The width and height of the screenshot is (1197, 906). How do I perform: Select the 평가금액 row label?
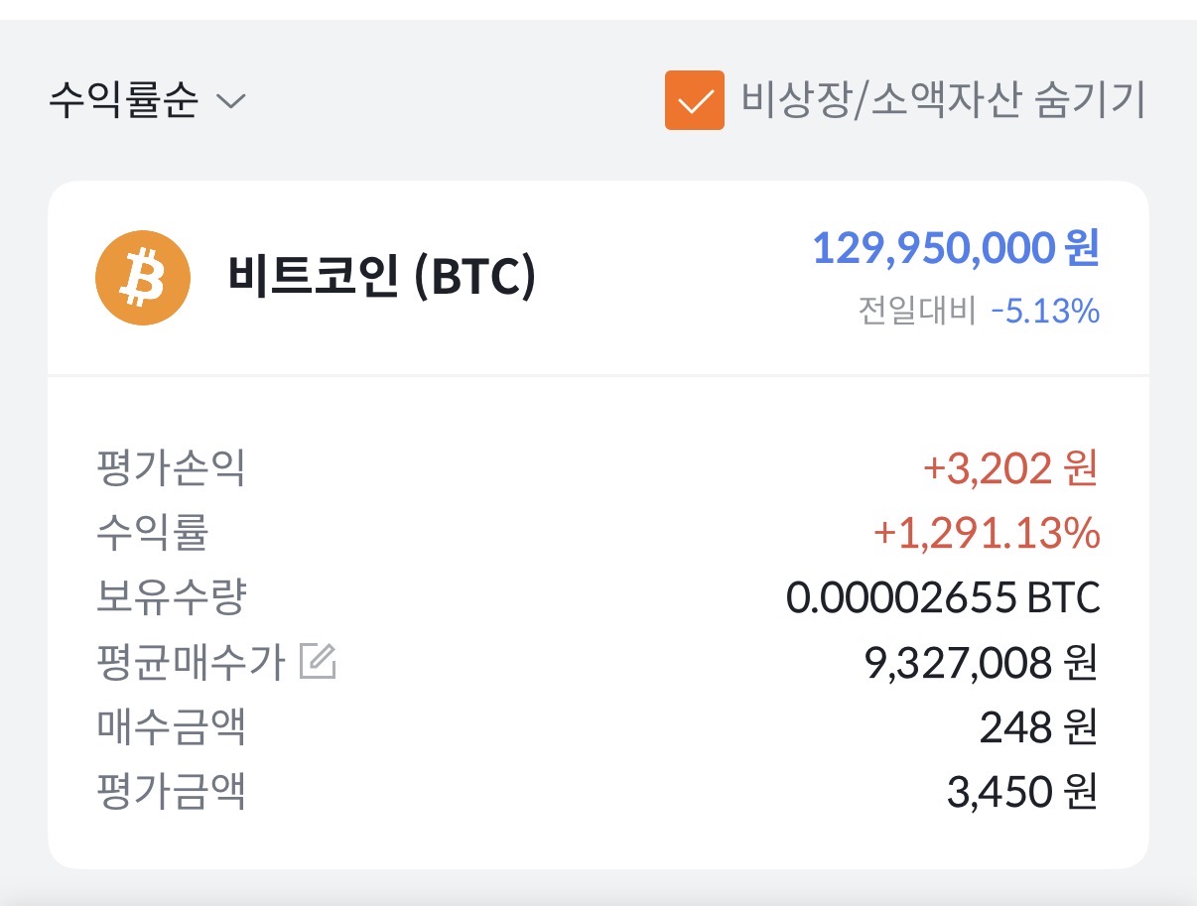click(x=171, y=792)
